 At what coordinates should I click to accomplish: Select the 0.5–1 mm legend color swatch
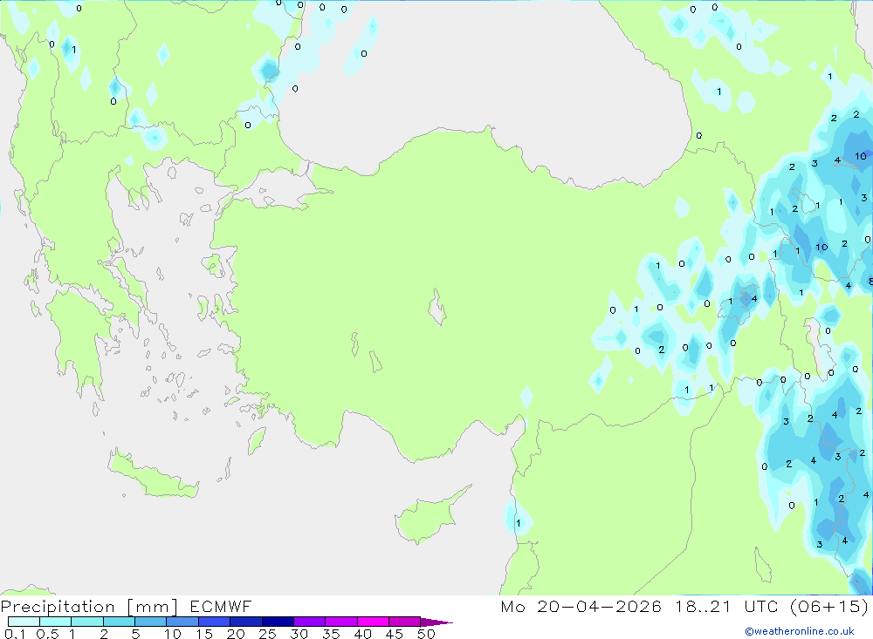(x=55, y=622)
